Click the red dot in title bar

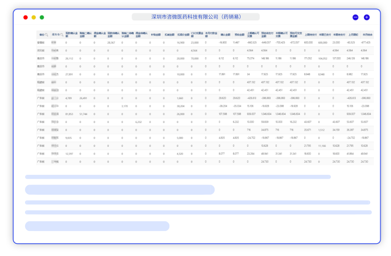click(x=25, y=17)
